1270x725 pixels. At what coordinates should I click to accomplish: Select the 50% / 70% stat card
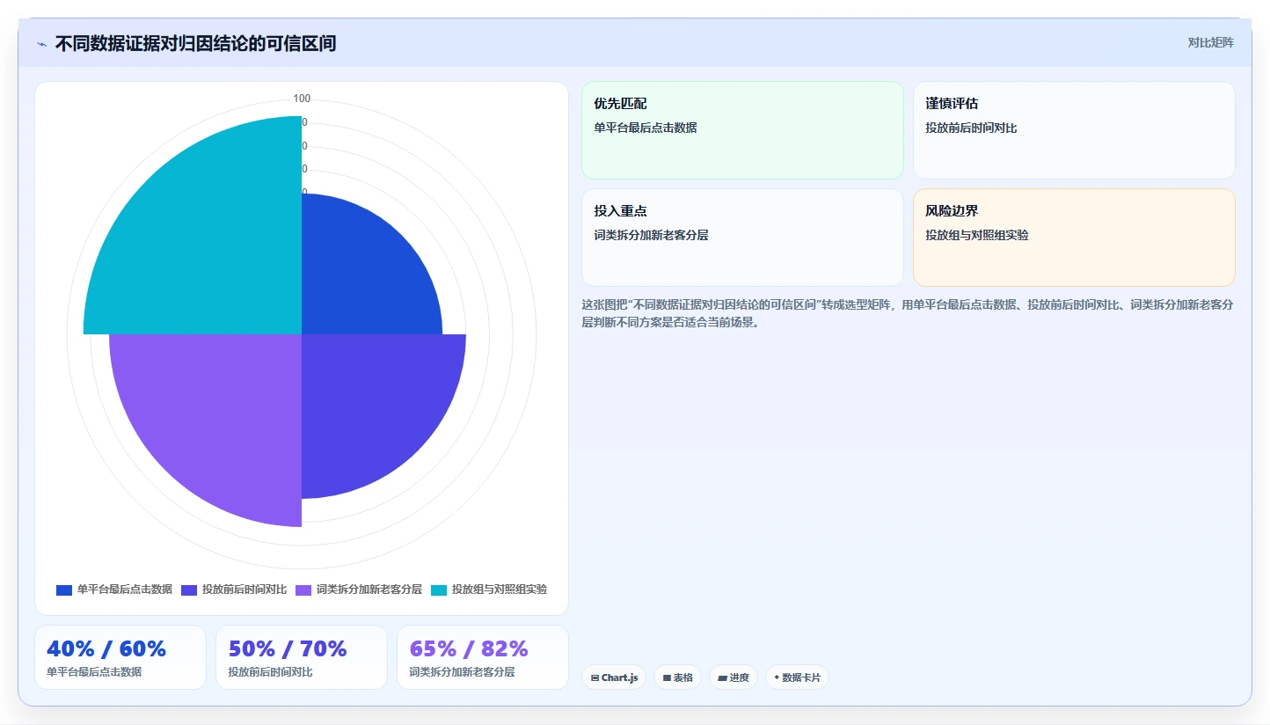(302, 657)
